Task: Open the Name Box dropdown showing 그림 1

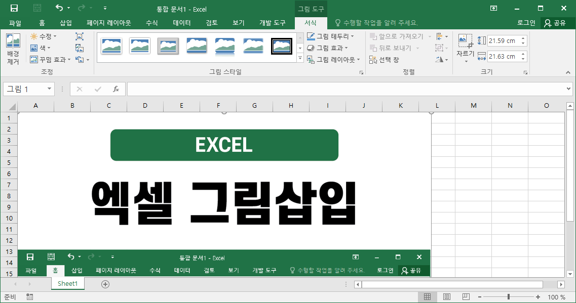Action: pos(49,89)
